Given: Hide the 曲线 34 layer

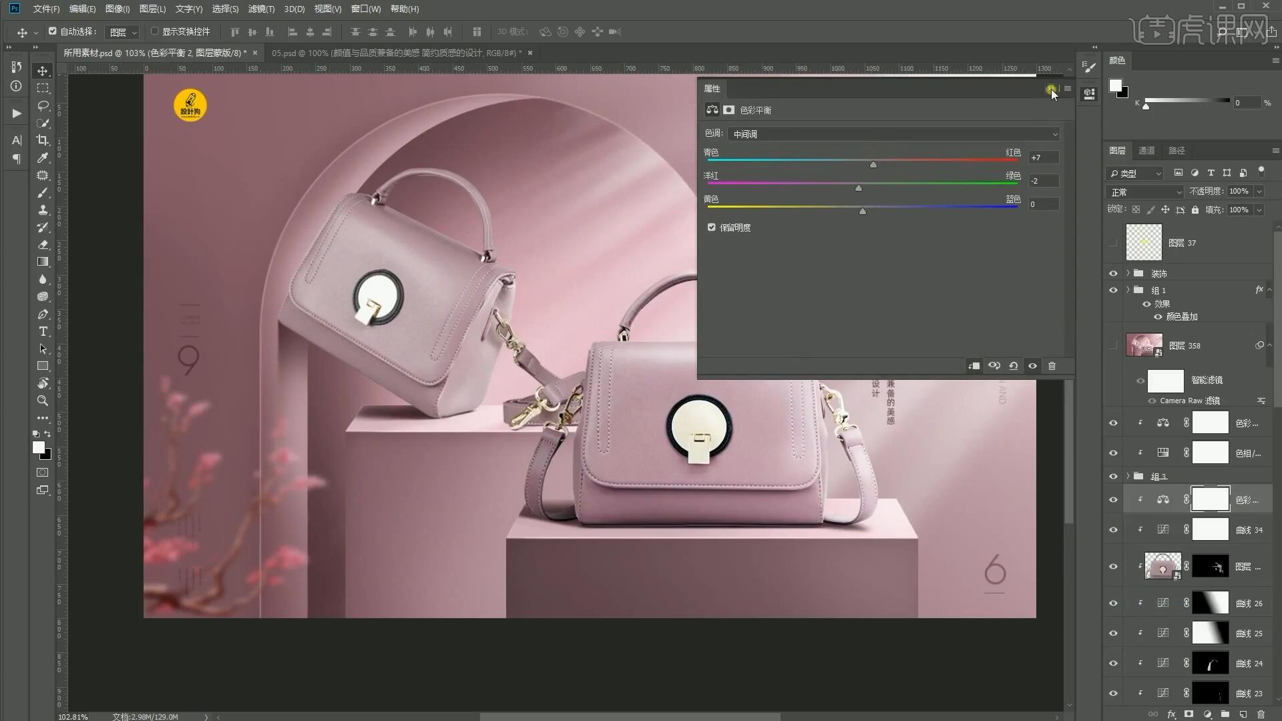Looking at the screenshot, I should (1113, 530).
